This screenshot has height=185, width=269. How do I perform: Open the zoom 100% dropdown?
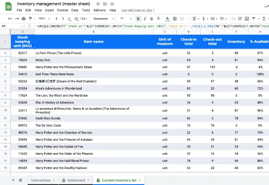(x=44, y=18)
